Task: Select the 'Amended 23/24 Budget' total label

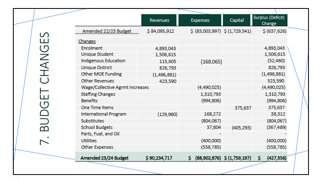Action: [104, 158]
